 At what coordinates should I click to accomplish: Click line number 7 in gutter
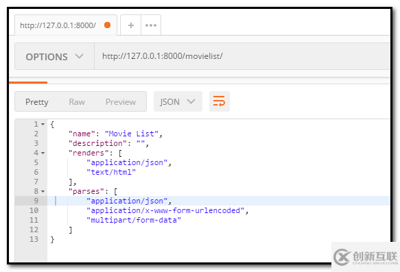click(36, 182)
